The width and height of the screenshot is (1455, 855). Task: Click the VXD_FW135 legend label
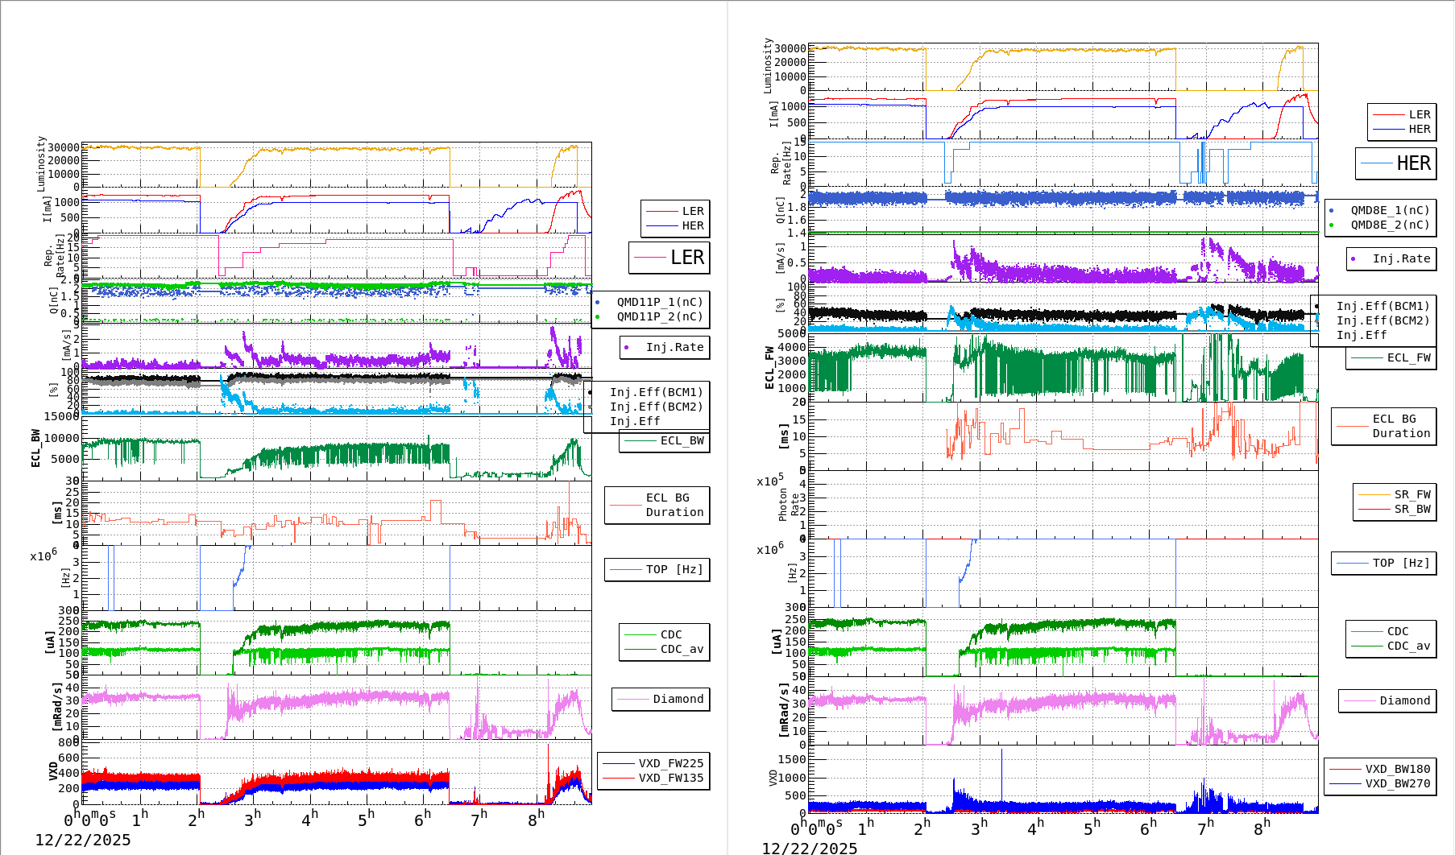coord(671,778)
